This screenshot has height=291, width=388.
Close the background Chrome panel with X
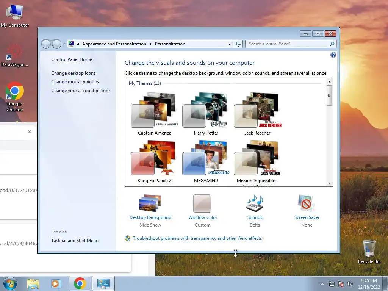30,132
